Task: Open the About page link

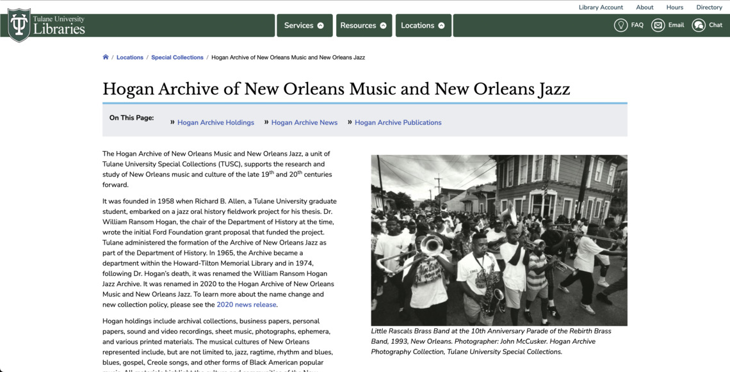Action: (644, 7)
